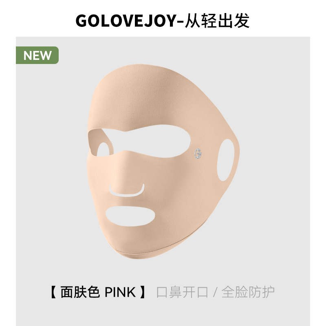Click the ear loop opening on mask
The image size is (326, 326).
226,160
